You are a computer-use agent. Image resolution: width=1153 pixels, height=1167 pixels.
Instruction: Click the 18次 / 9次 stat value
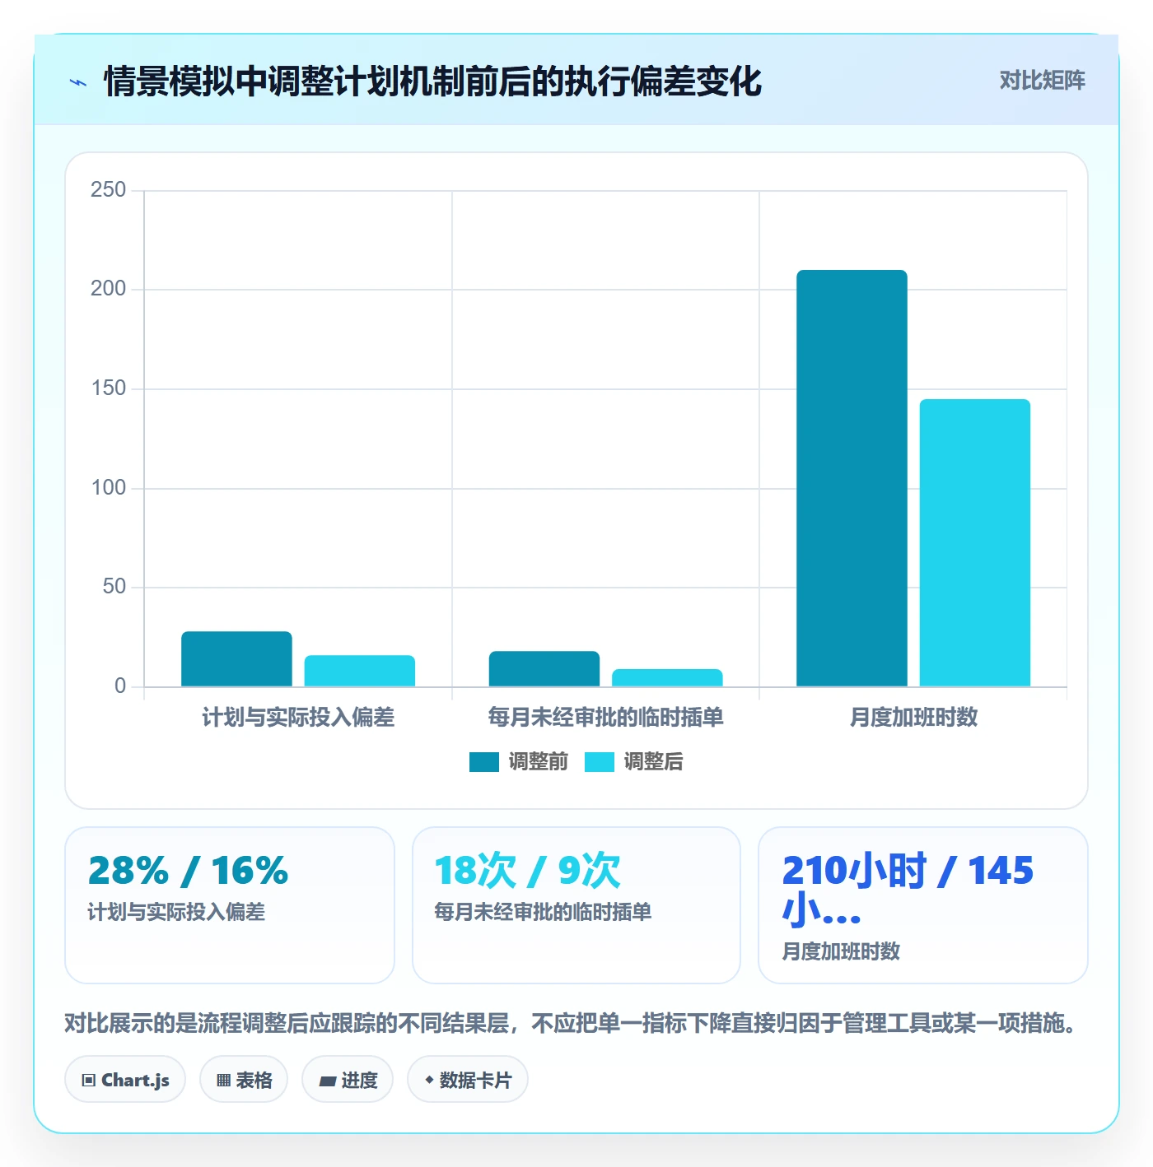(x=528, y=871)
